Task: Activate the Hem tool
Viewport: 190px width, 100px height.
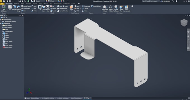Action: [x=24, y=11]
